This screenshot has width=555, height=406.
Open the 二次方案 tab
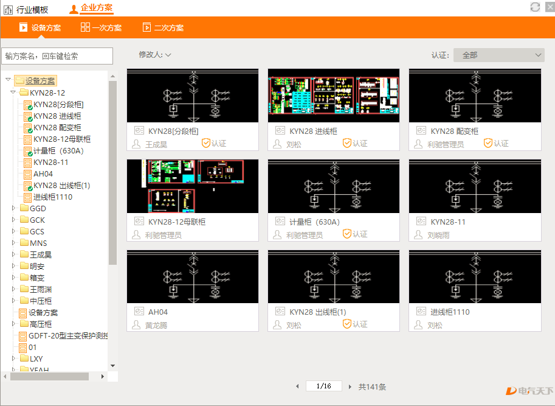pos(163,27)
